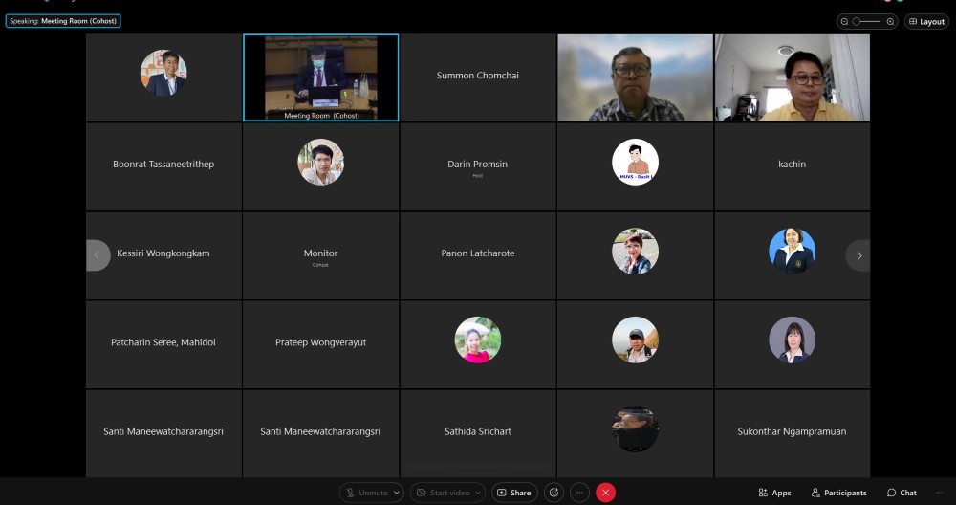Show the Participants panel
956x505 pixels.
(x=838, y=493)
